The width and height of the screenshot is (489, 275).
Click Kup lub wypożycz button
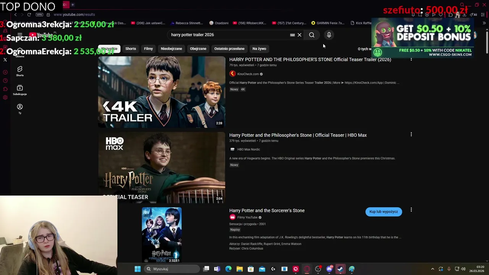coord(384,212)
